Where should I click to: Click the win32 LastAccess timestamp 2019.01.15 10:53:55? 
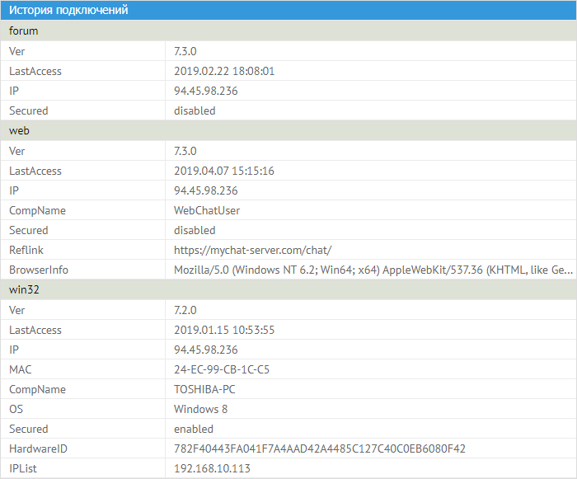coord(224,330)
